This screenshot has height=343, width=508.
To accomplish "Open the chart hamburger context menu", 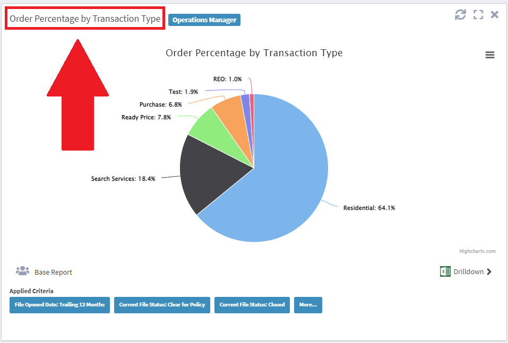I will [x=489, y=55].
